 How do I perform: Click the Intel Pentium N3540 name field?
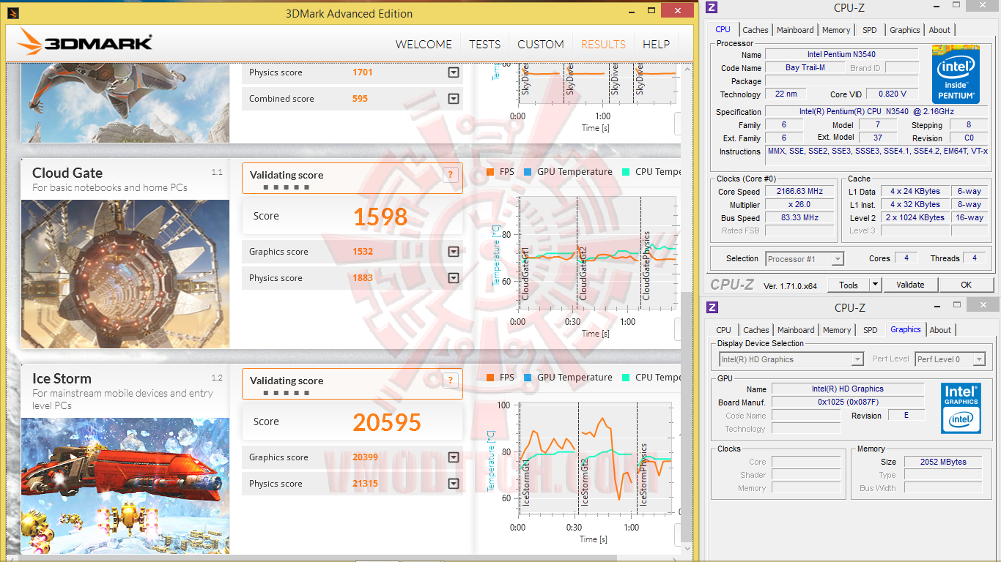tap(841, 55)
